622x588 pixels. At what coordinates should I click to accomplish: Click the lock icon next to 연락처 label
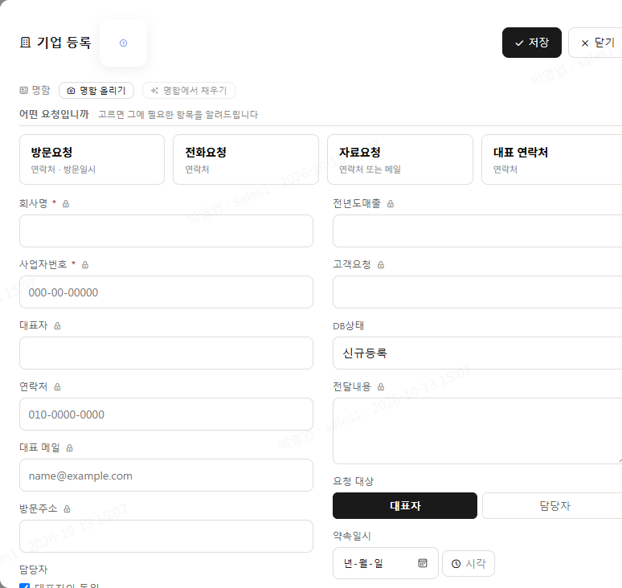[x=58, y=387]
